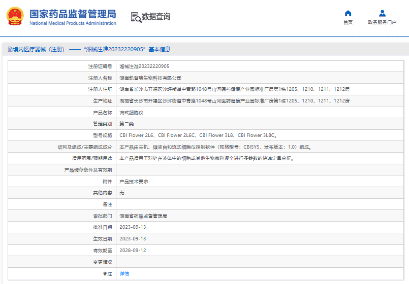This screenshot has width=409, height=284.
Task: Click the 附件 label
Action: (x=107, y=182)
